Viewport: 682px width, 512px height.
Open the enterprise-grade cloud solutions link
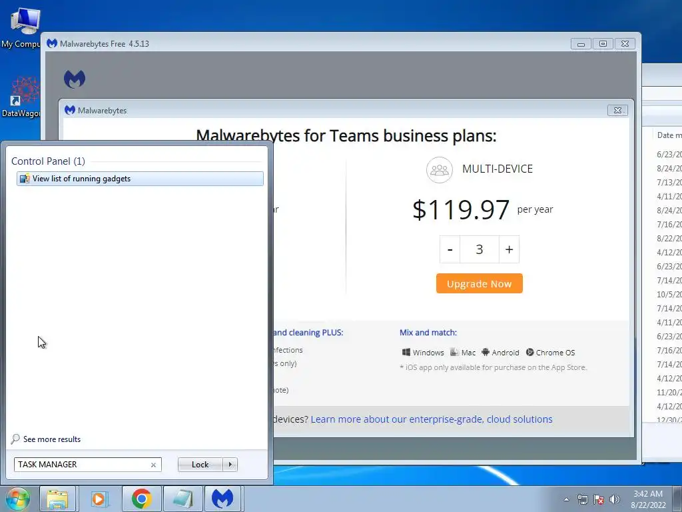point(432,419)
